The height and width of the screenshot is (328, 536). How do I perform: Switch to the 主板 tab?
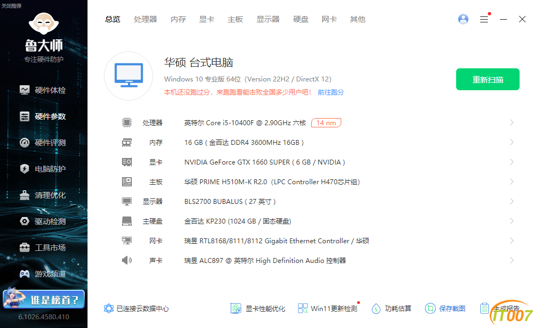click(x=235, y=20)
